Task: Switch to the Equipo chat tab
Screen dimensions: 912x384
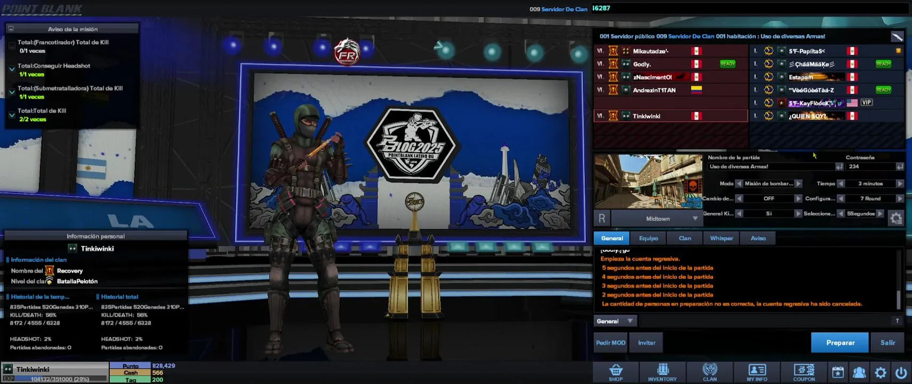Action: [649, 238]
